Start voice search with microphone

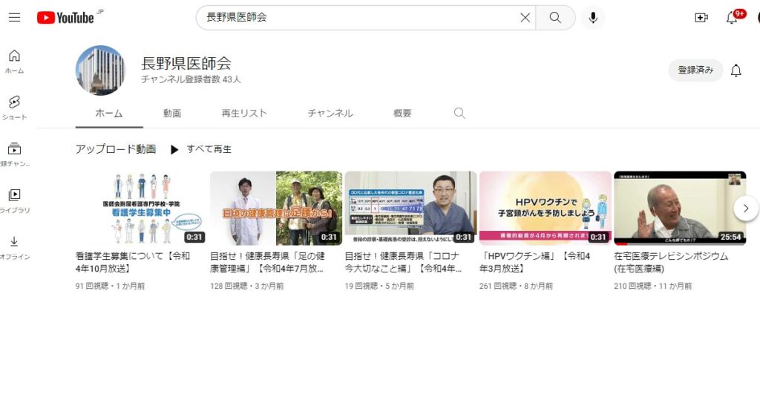pos(592,17)
